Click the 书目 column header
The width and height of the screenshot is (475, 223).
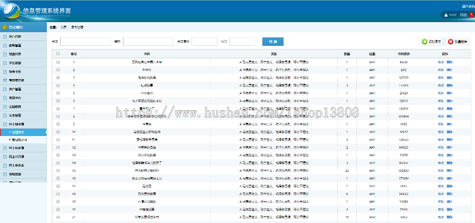click(147, 54)
